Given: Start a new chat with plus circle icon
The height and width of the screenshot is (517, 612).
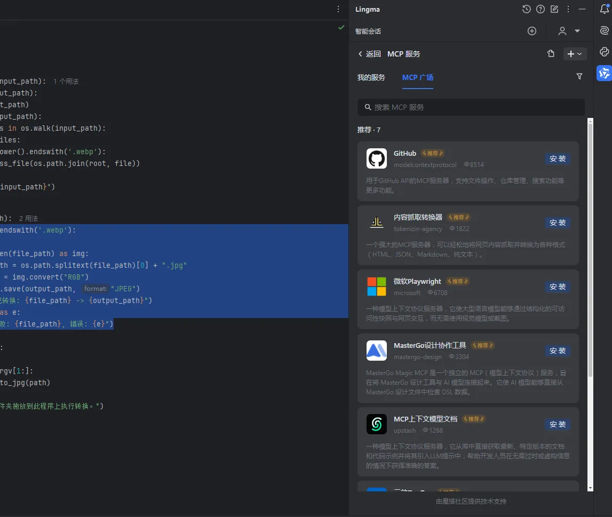Looking at the screenshot, I should click(532, 31).
